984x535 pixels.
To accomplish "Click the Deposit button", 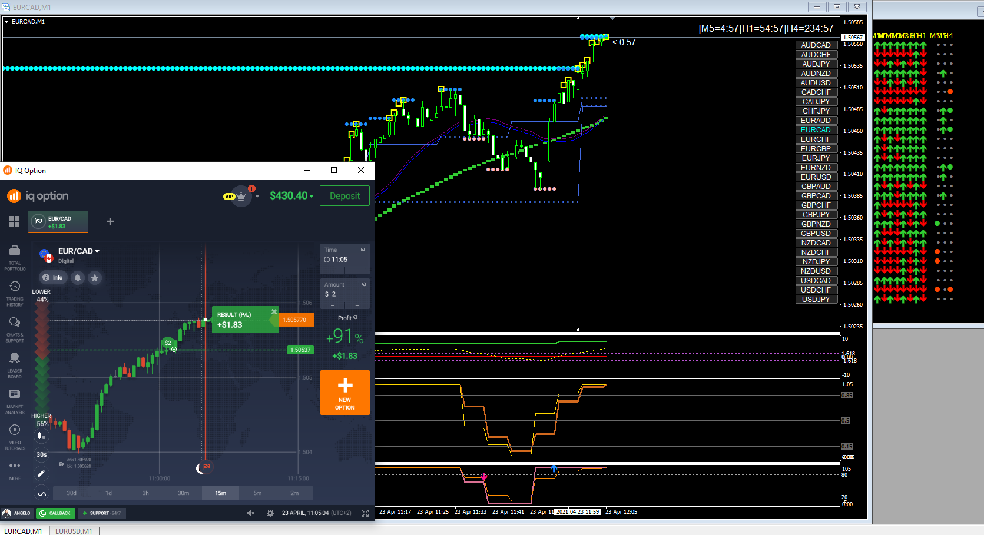I will [344, 196].
